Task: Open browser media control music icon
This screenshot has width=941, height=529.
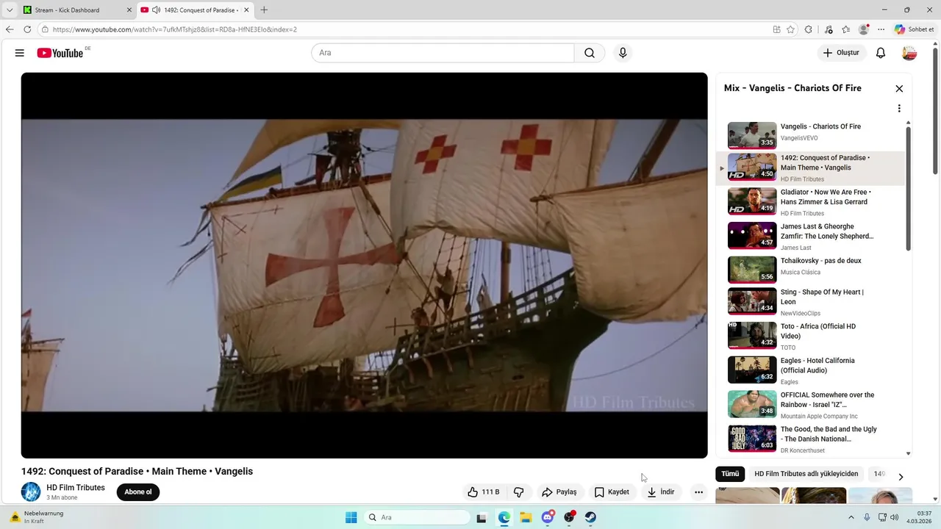Action: pyautogui.click(x=829, y=29)
